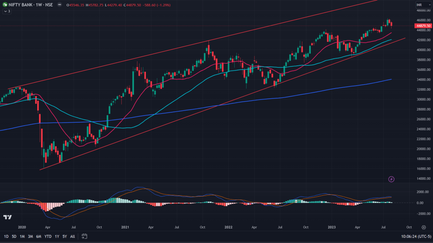Click the purple lightning bolt event marker
The width and height of the screenshot is (433, 243).
click(x=391, y=179)
